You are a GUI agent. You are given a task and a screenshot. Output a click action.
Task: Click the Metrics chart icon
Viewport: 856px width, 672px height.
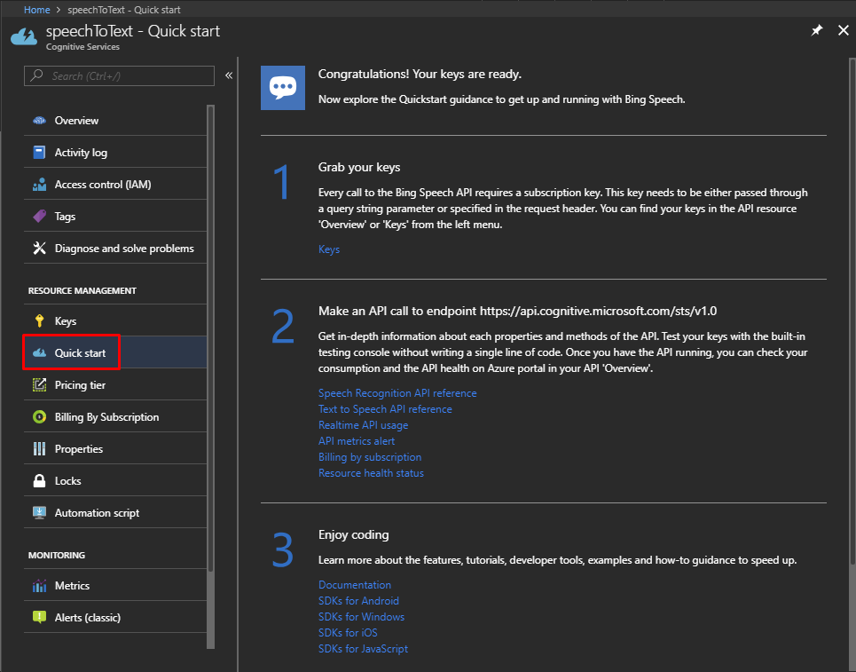click(39, 586)
